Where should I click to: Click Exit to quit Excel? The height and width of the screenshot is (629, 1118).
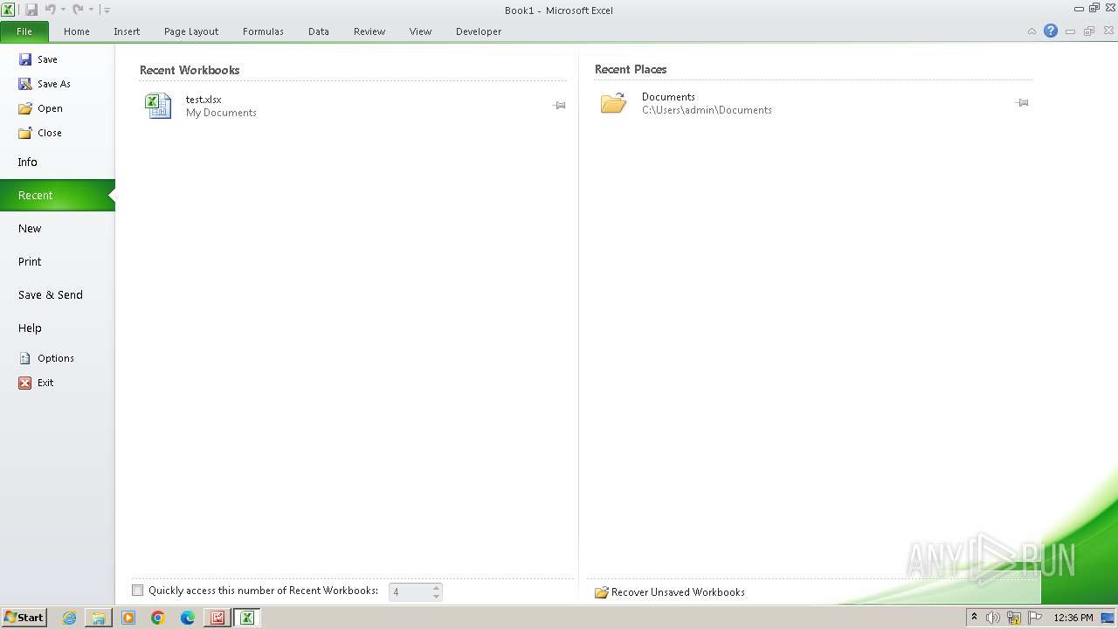[x=37, y=383]
